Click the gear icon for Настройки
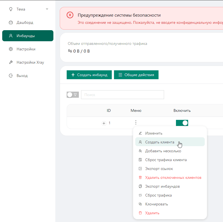 [x=11, y=49]
